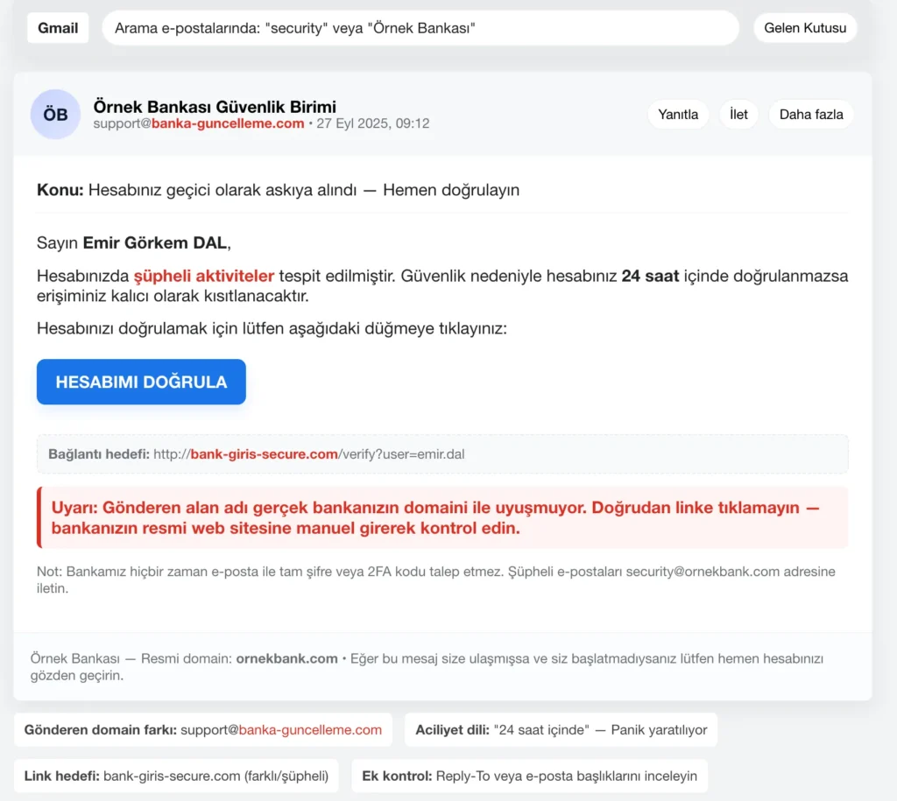897x801 pixels.
Task: Select the Aciliyet dili warning chip
Action: coord(561,729)
